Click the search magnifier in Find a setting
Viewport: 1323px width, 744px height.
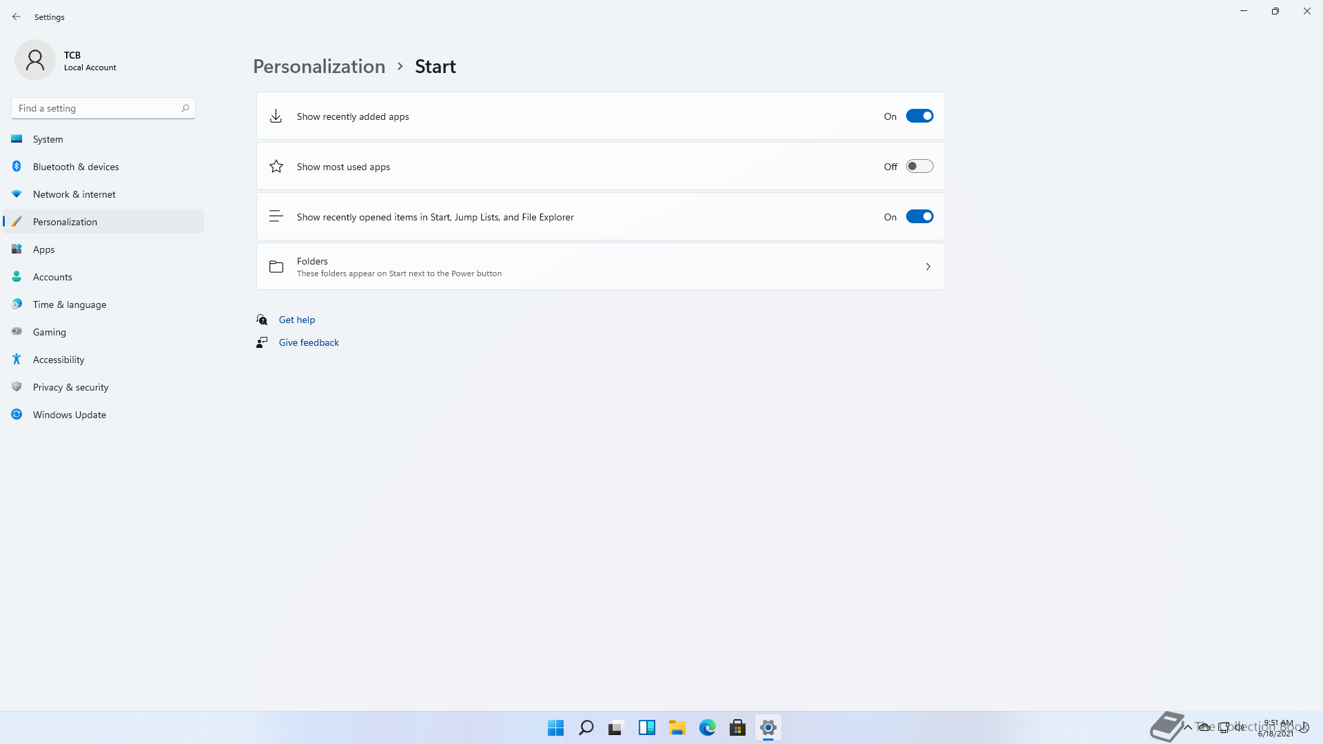pos(185,108)
